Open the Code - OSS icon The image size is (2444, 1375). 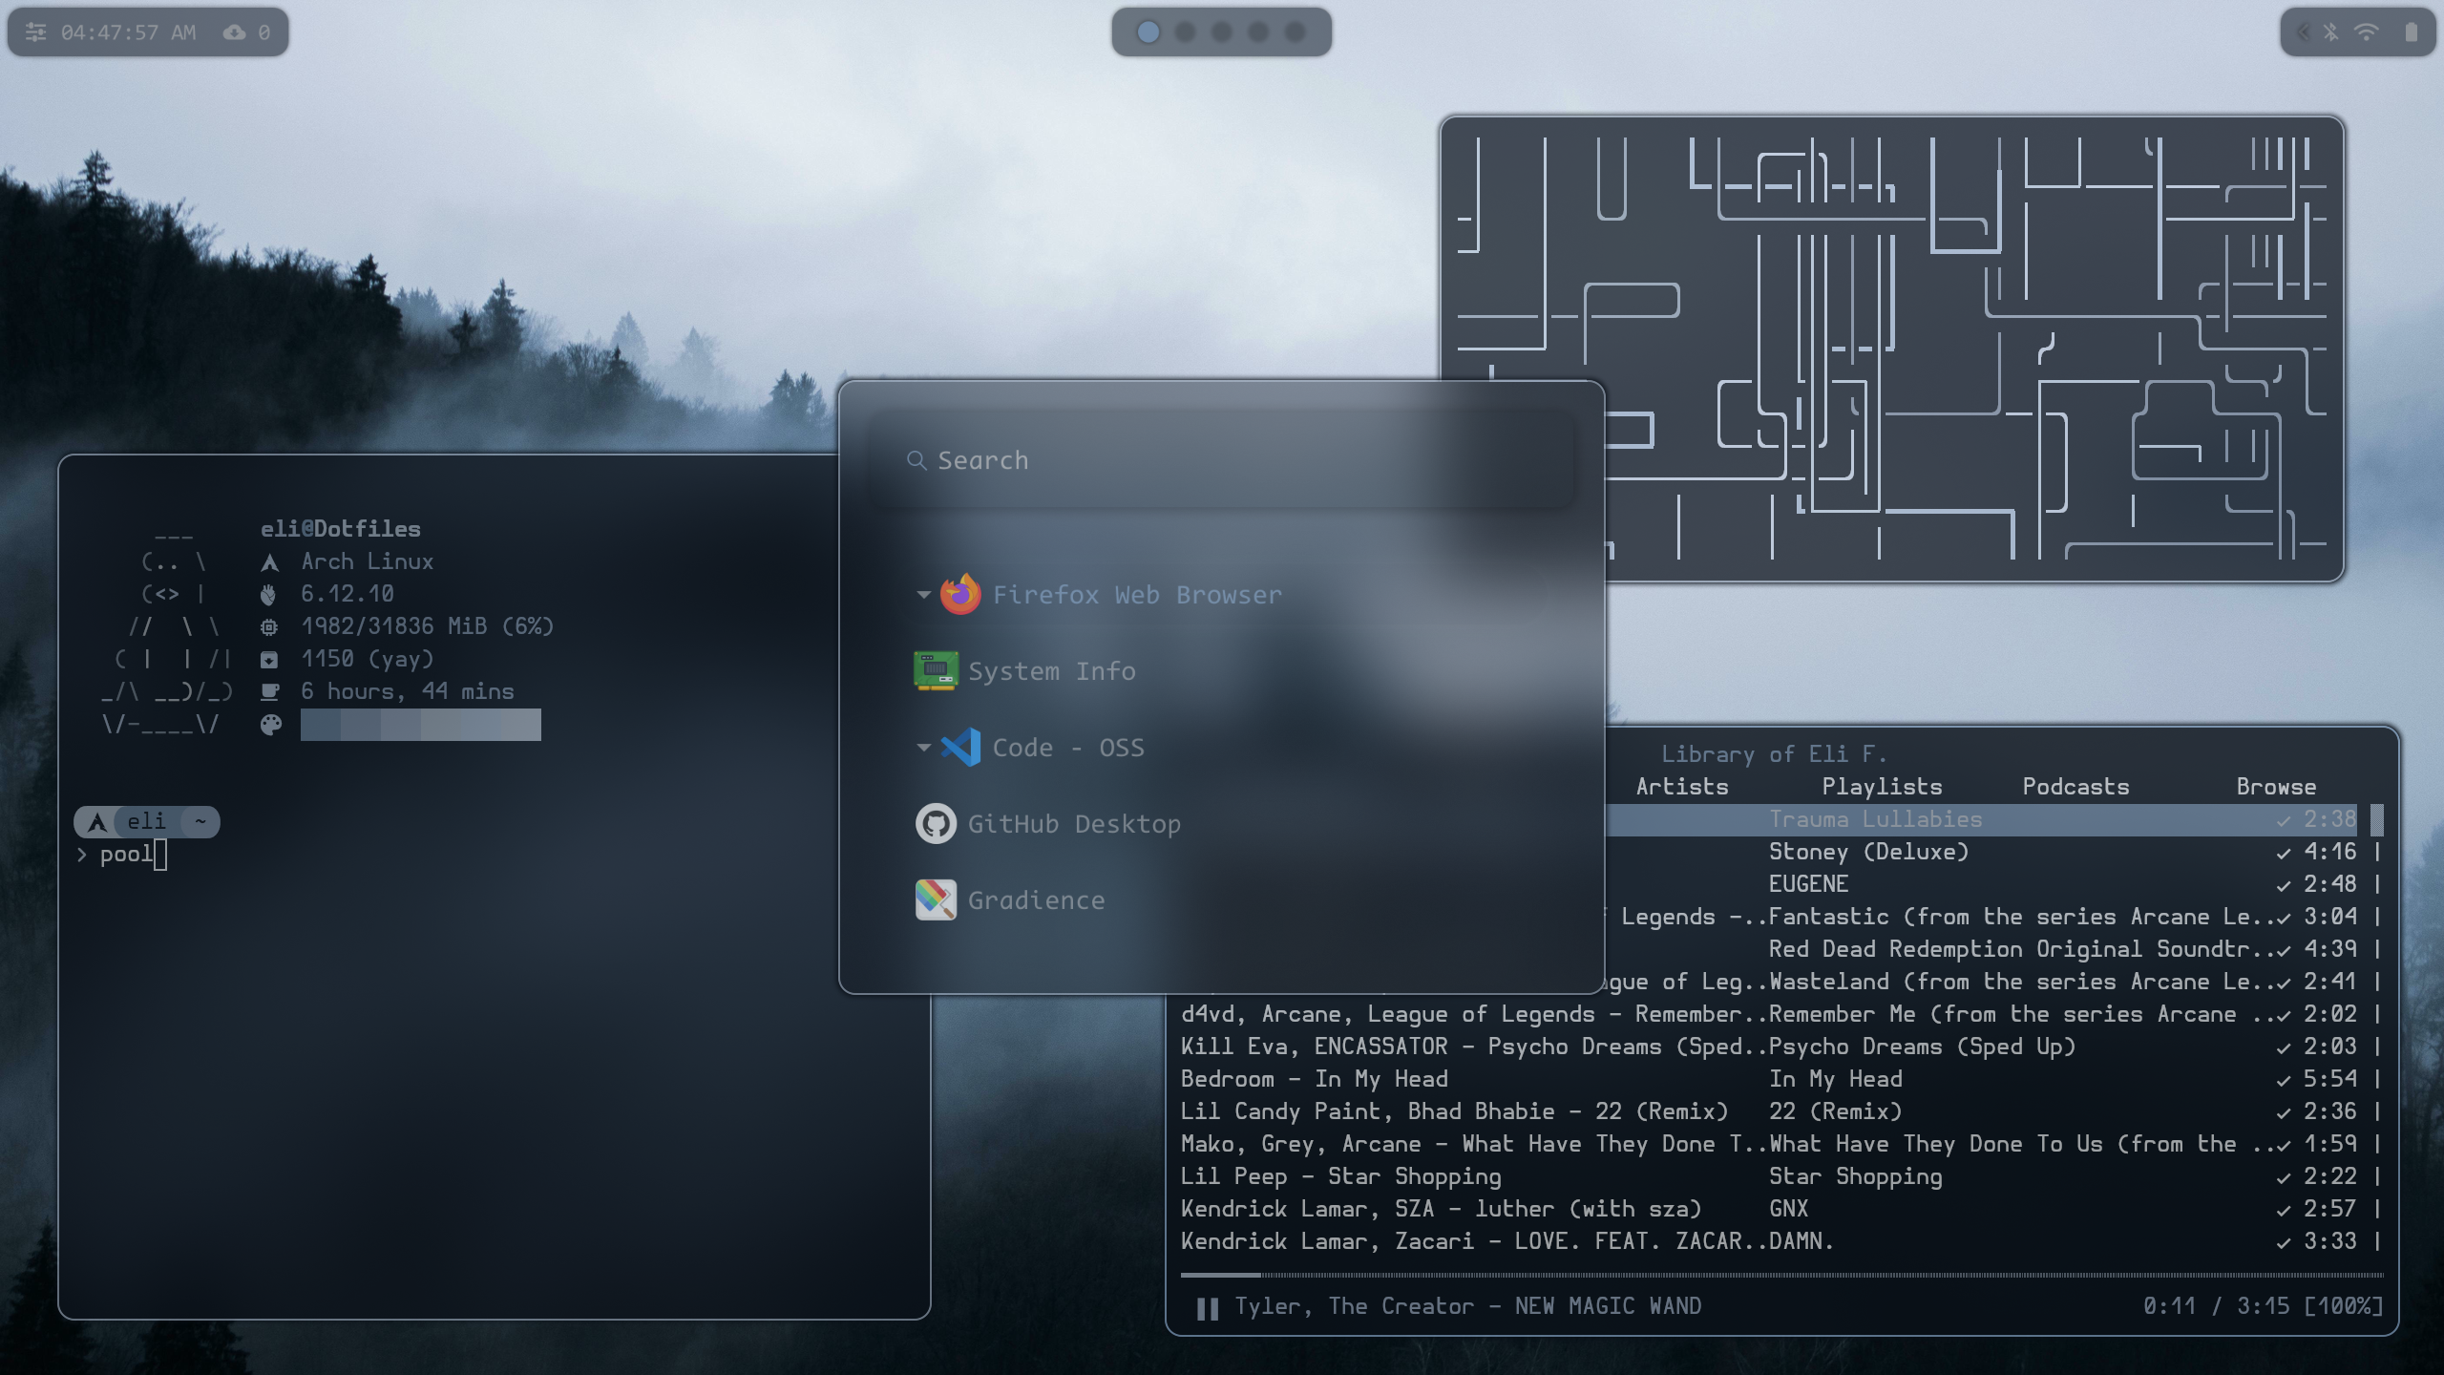coord(960,747)
